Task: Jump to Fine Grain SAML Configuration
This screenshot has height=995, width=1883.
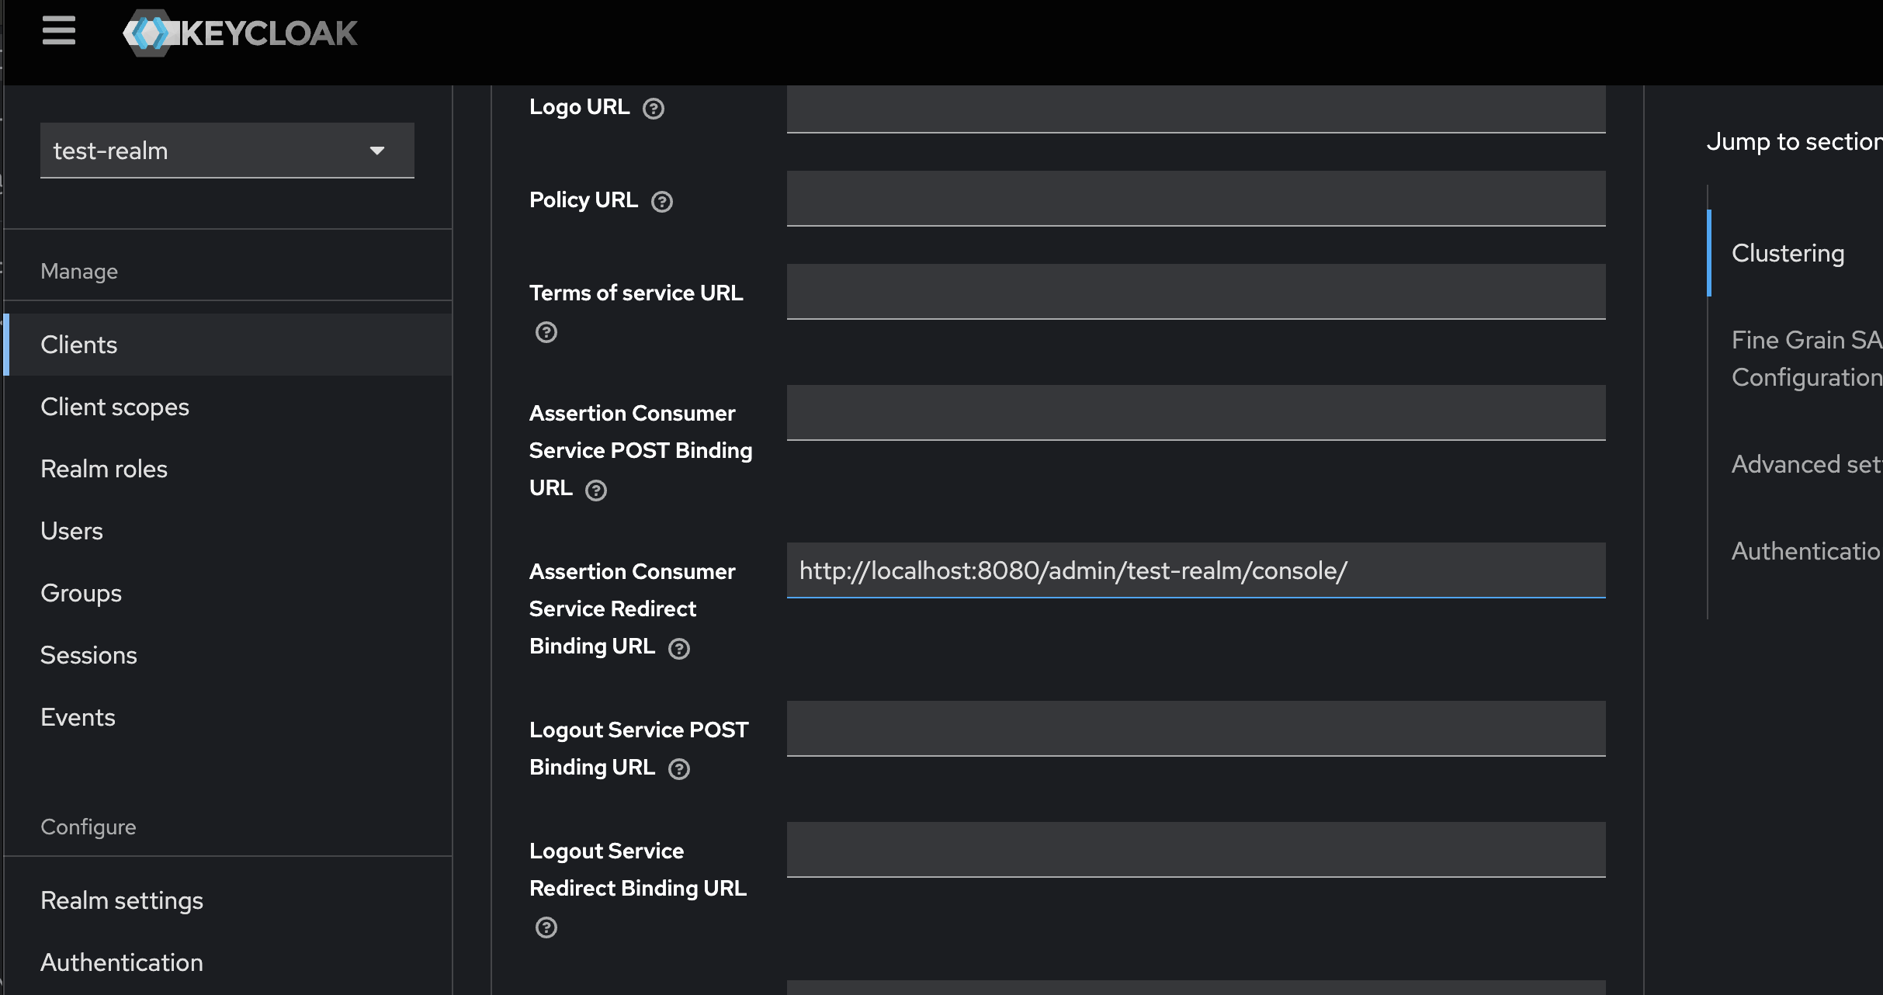Action: (x=1805, y=359)
